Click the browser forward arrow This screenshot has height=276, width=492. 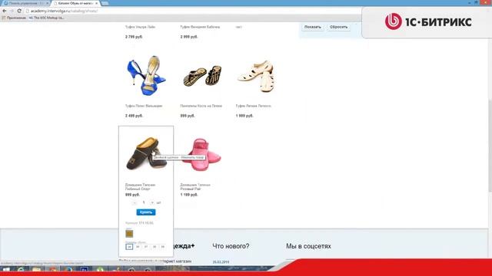point(12,11)
